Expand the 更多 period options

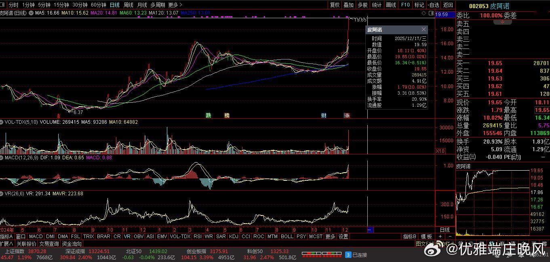[x=175, y=5]
